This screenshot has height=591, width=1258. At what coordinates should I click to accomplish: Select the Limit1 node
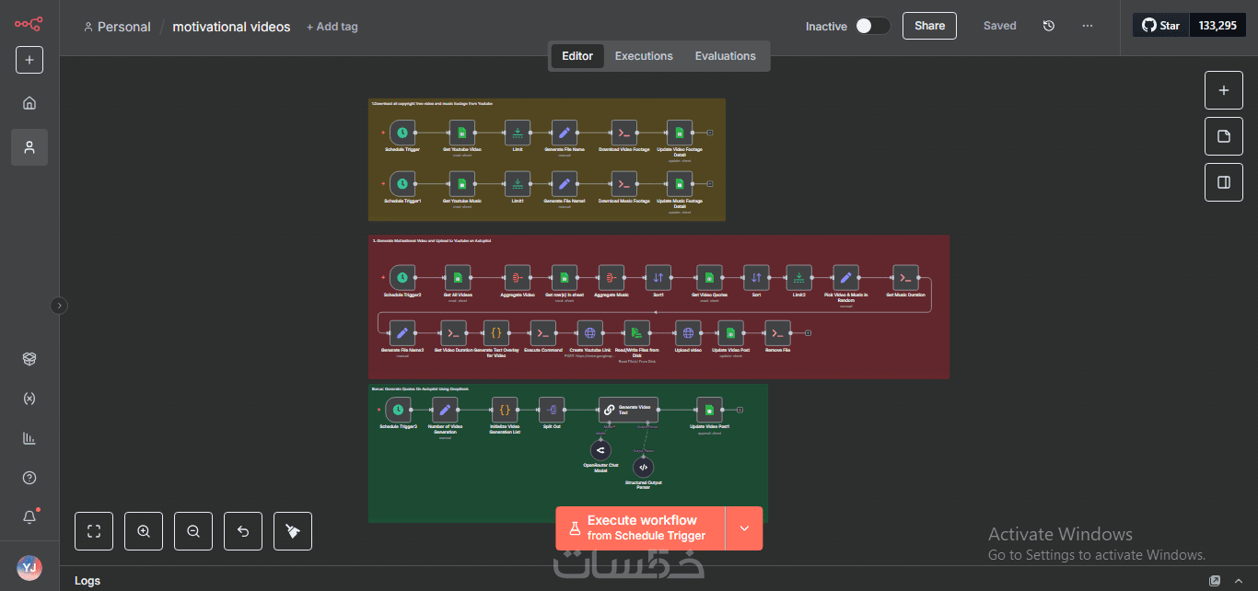(518, 183)
